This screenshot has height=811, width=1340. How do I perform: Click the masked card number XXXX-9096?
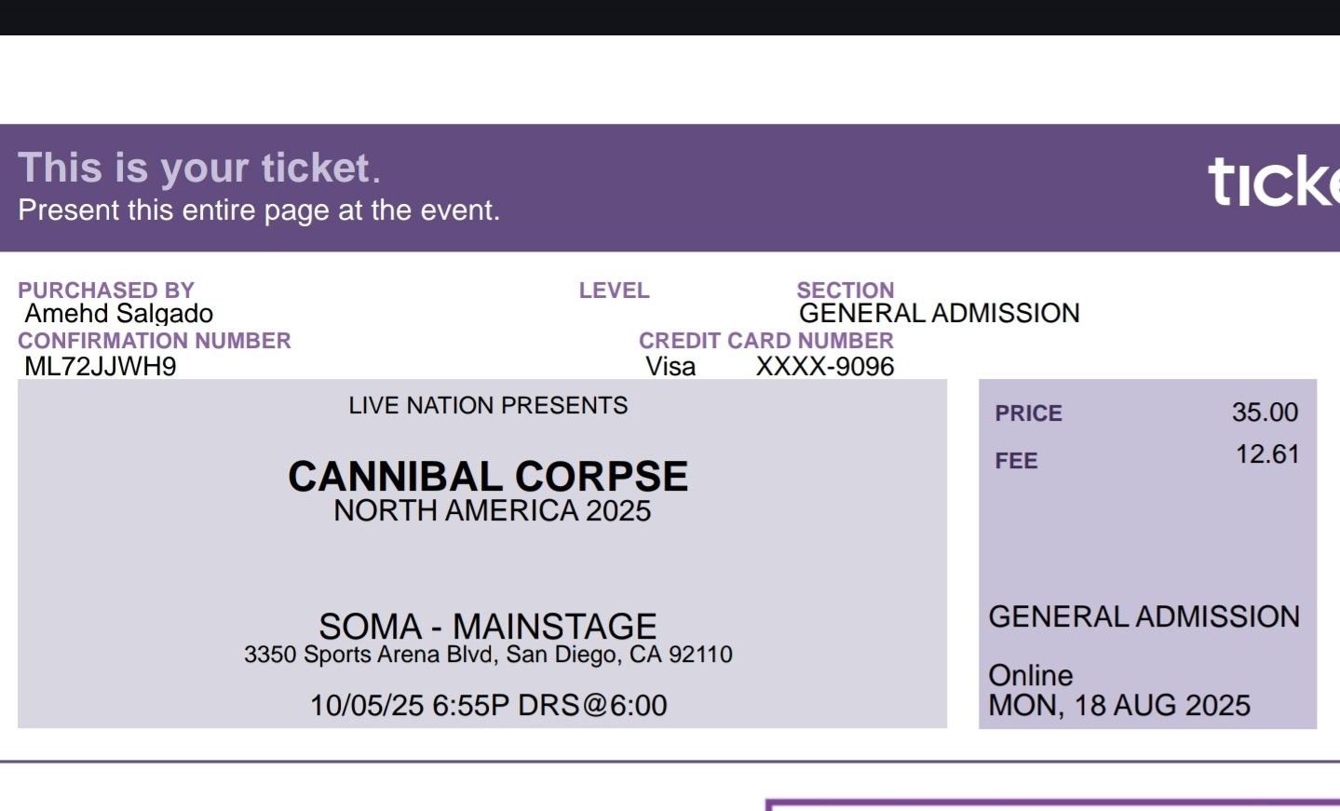point(825,367)
